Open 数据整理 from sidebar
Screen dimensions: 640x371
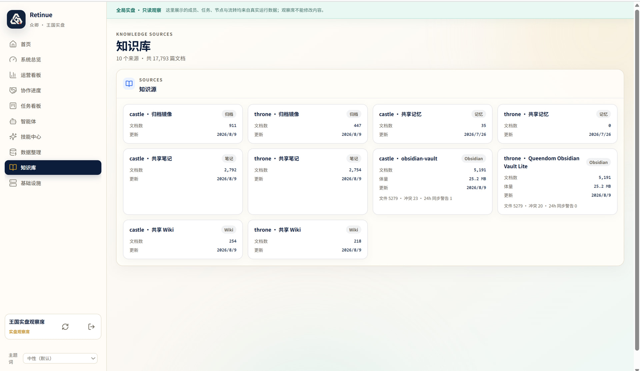pyautogui.click(x=53, y=152)
